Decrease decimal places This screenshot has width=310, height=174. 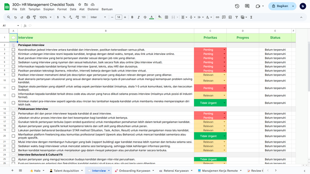pyautogui.click(x=71, y=17)
